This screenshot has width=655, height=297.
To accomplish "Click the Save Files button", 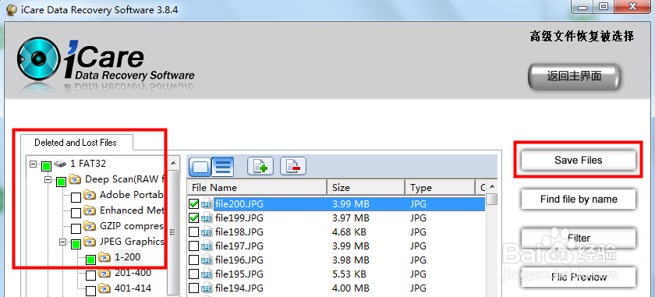I will click(x=579, y=160).
